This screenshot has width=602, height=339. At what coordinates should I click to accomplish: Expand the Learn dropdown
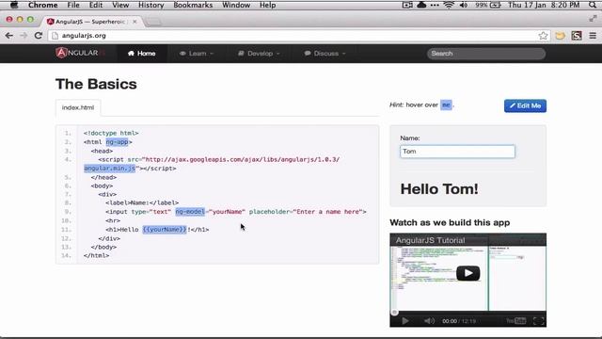[x=197, y=54]
